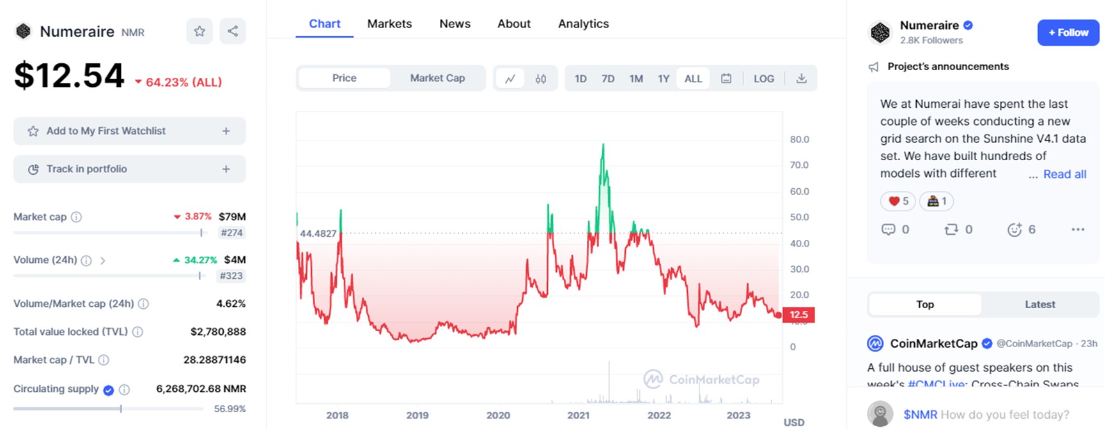
Task: Click Read all on the announcement
Action: pos(1064,174)
